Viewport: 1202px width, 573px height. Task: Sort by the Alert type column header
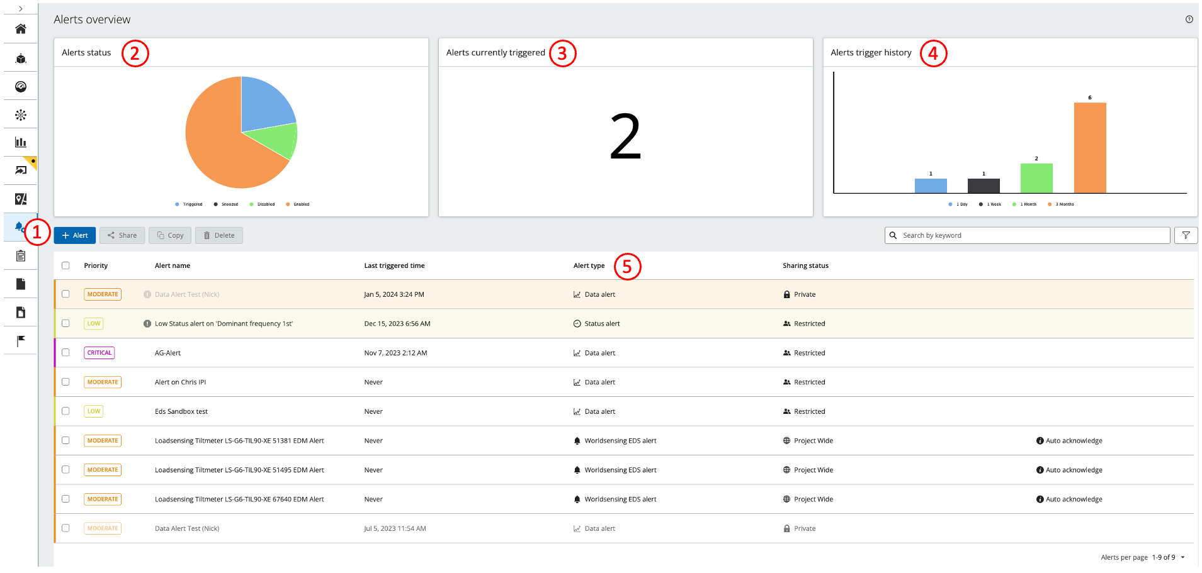click(x=589, y=265)
